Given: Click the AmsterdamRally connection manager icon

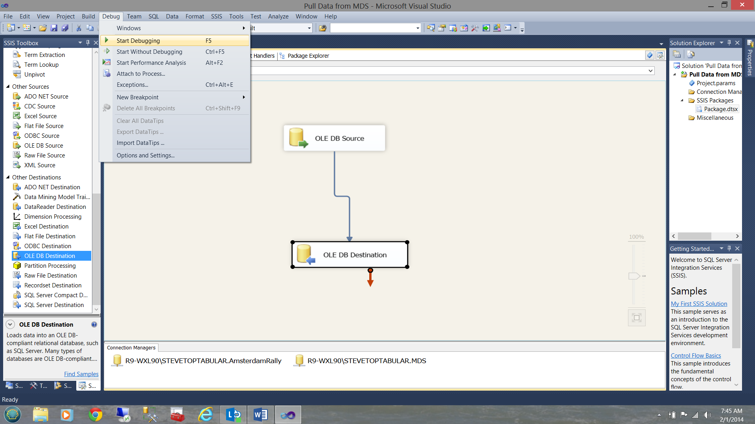Looking at the screenshot, I should 117,360.
